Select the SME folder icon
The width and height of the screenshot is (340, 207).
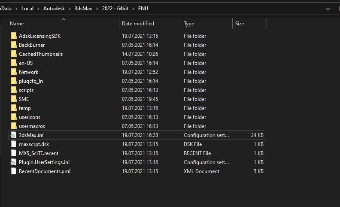pos(14,99)
